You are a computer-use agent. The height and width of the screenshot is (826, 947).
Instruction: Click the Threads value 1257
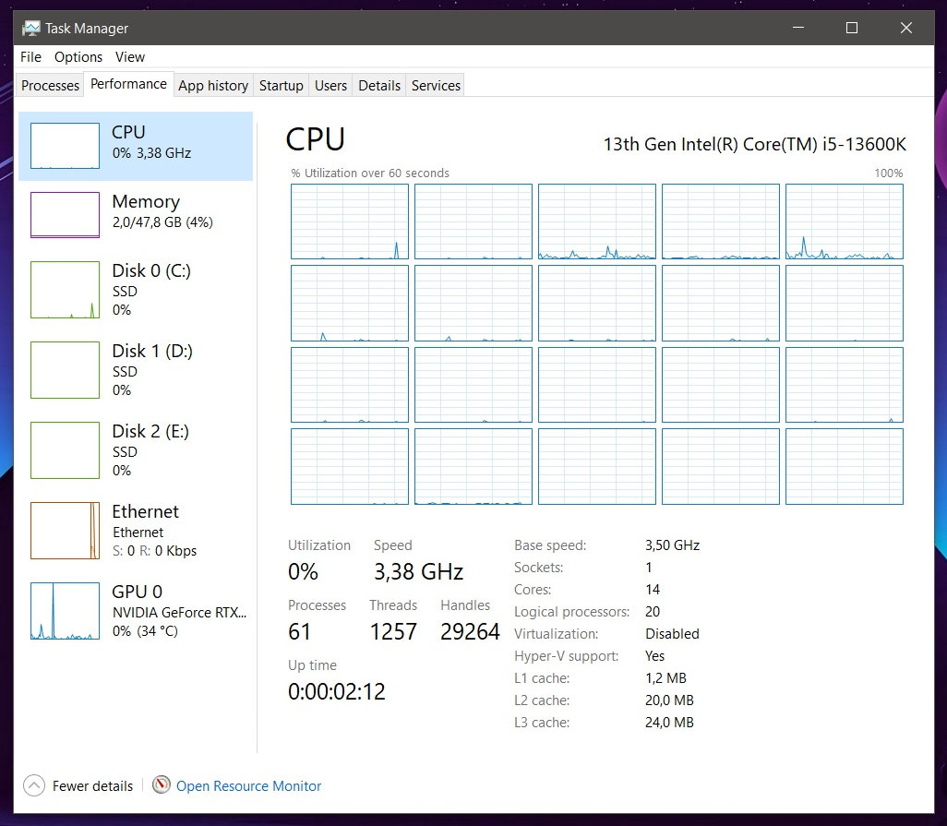pos(393,631)
